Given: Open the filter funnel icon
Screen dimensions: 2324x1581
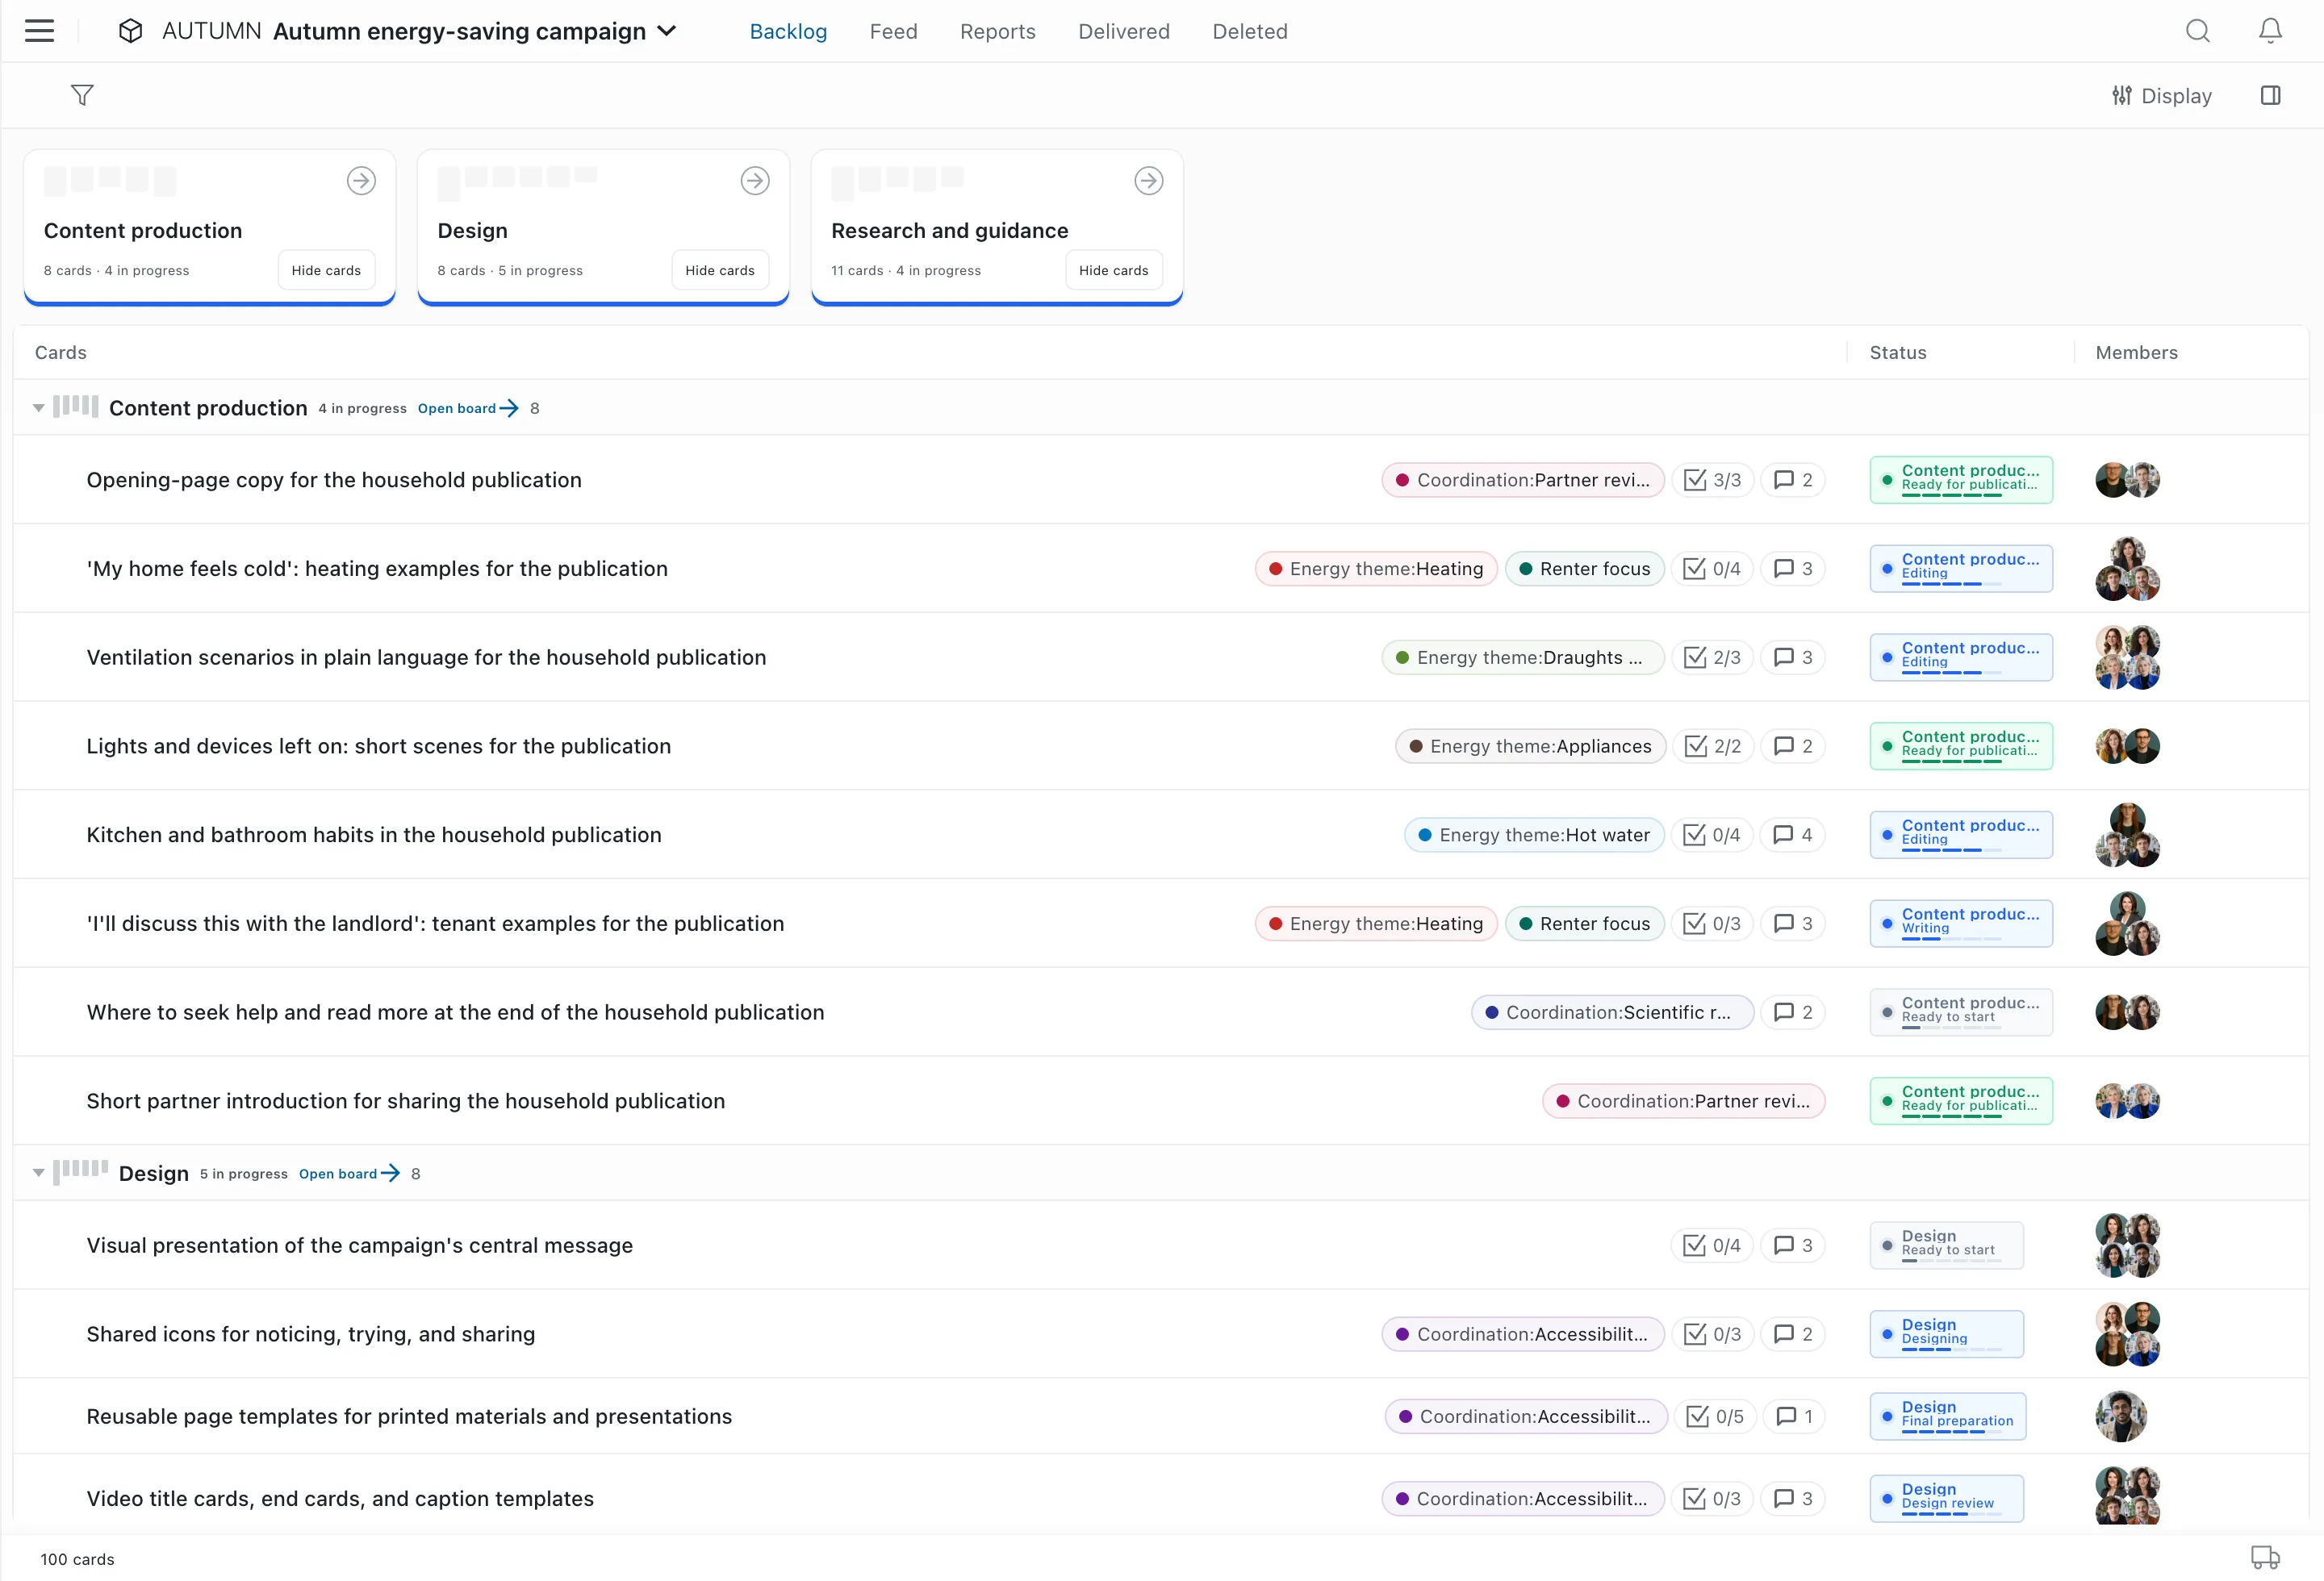Looking at the screenshot, I should (82, 95).
